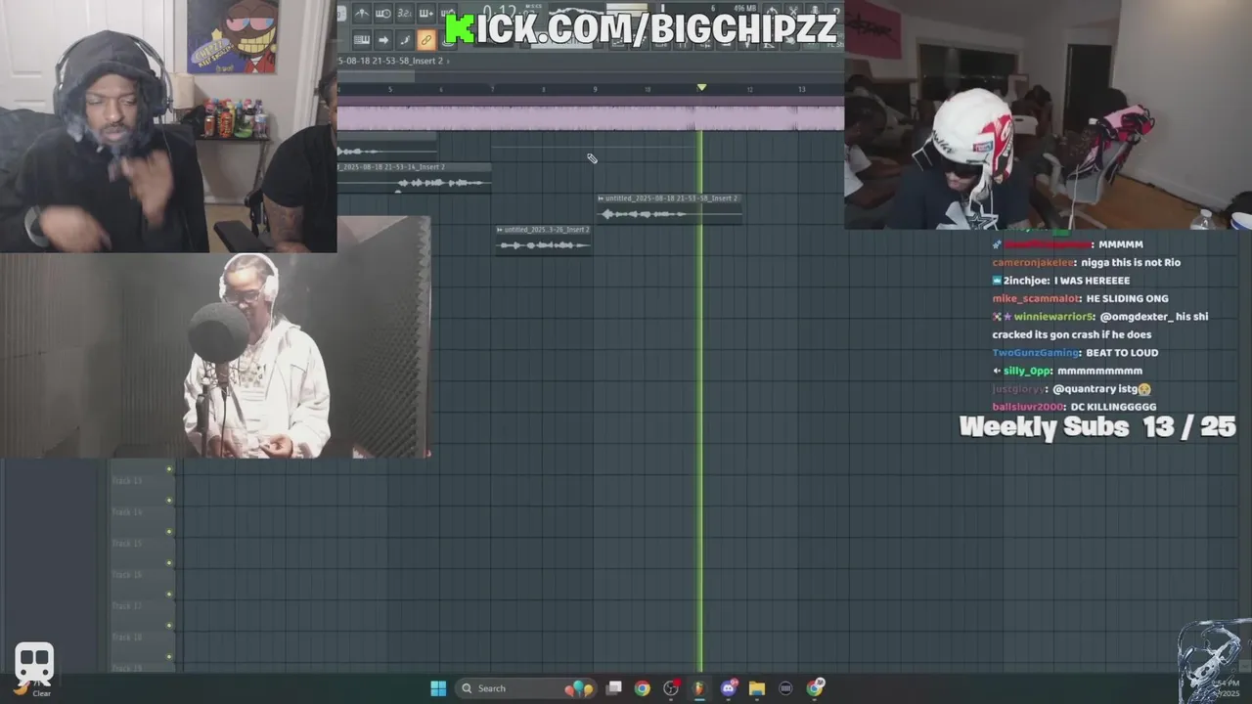
Task: Toggle the overdub recording icon
Action: point(425,14)
